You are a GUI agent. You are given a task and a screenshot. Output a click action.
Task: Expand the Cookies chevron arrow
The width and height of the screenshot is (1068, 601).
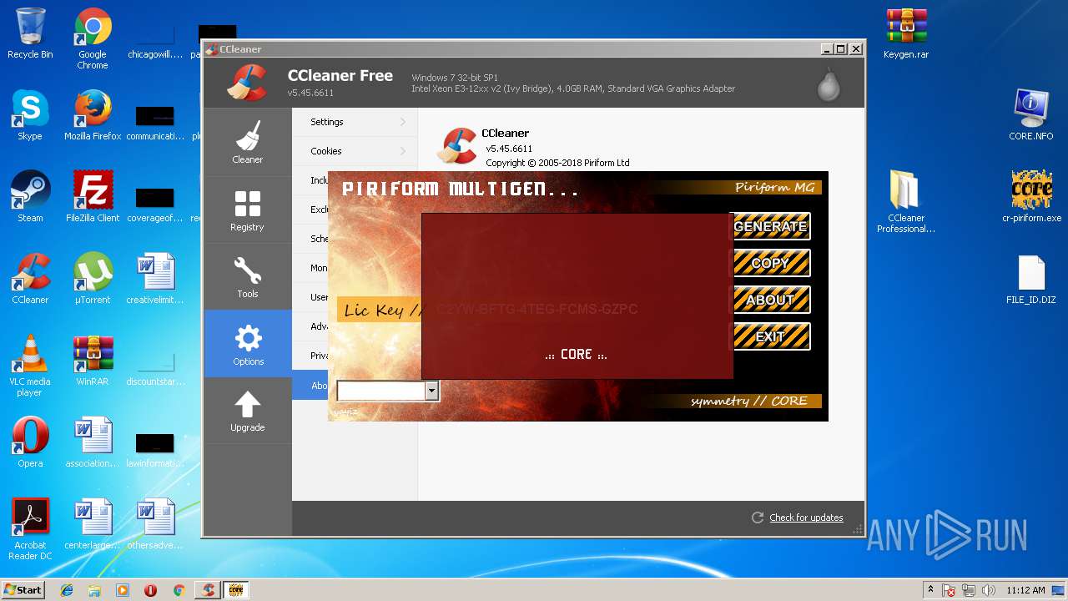pyautogui.click(x=403, y=151)
